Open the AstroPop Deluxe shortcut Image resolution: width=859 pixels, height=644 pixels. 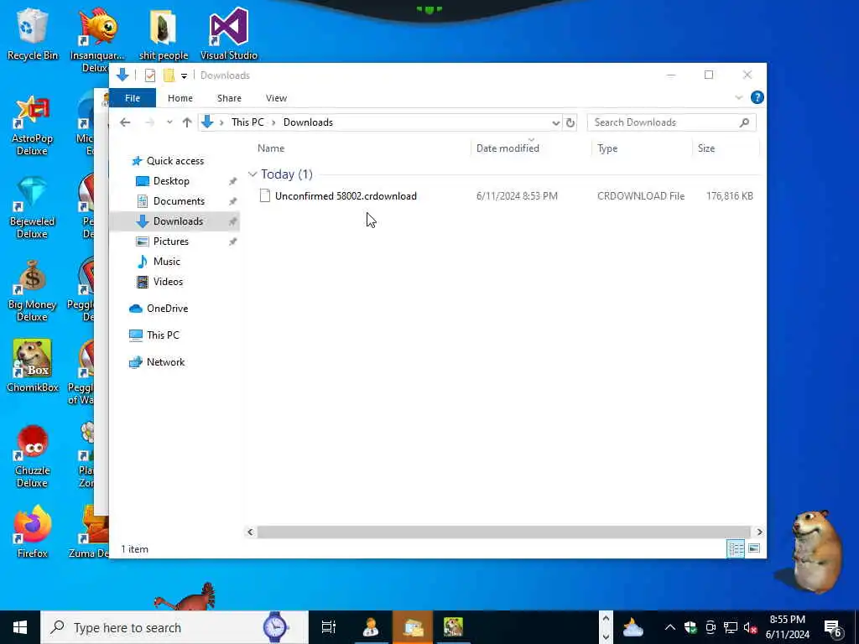[x=33, y=126]
